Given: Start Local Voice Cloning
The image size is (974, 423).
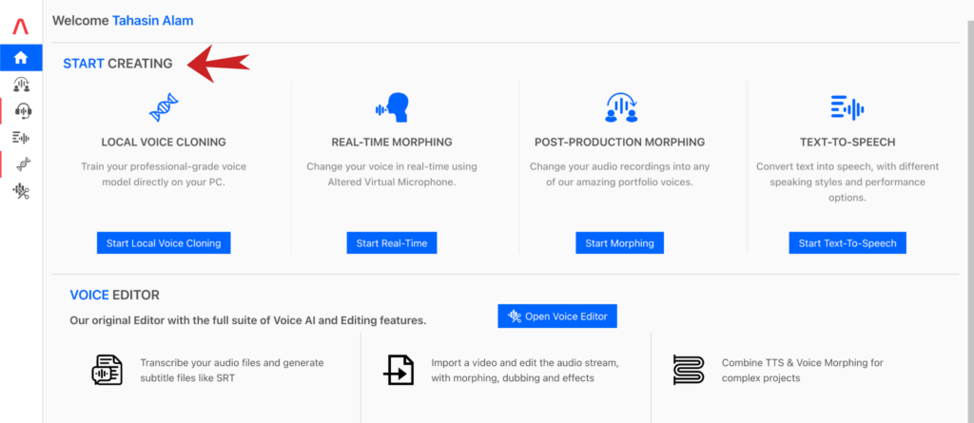Looking at the screenshot, I should (x=164, y=242).
